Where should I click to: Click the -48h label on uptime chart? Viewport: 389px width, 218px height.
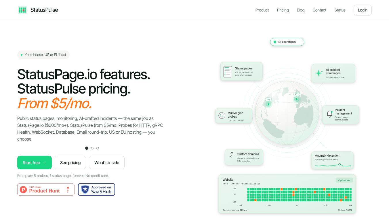[240, 205]
